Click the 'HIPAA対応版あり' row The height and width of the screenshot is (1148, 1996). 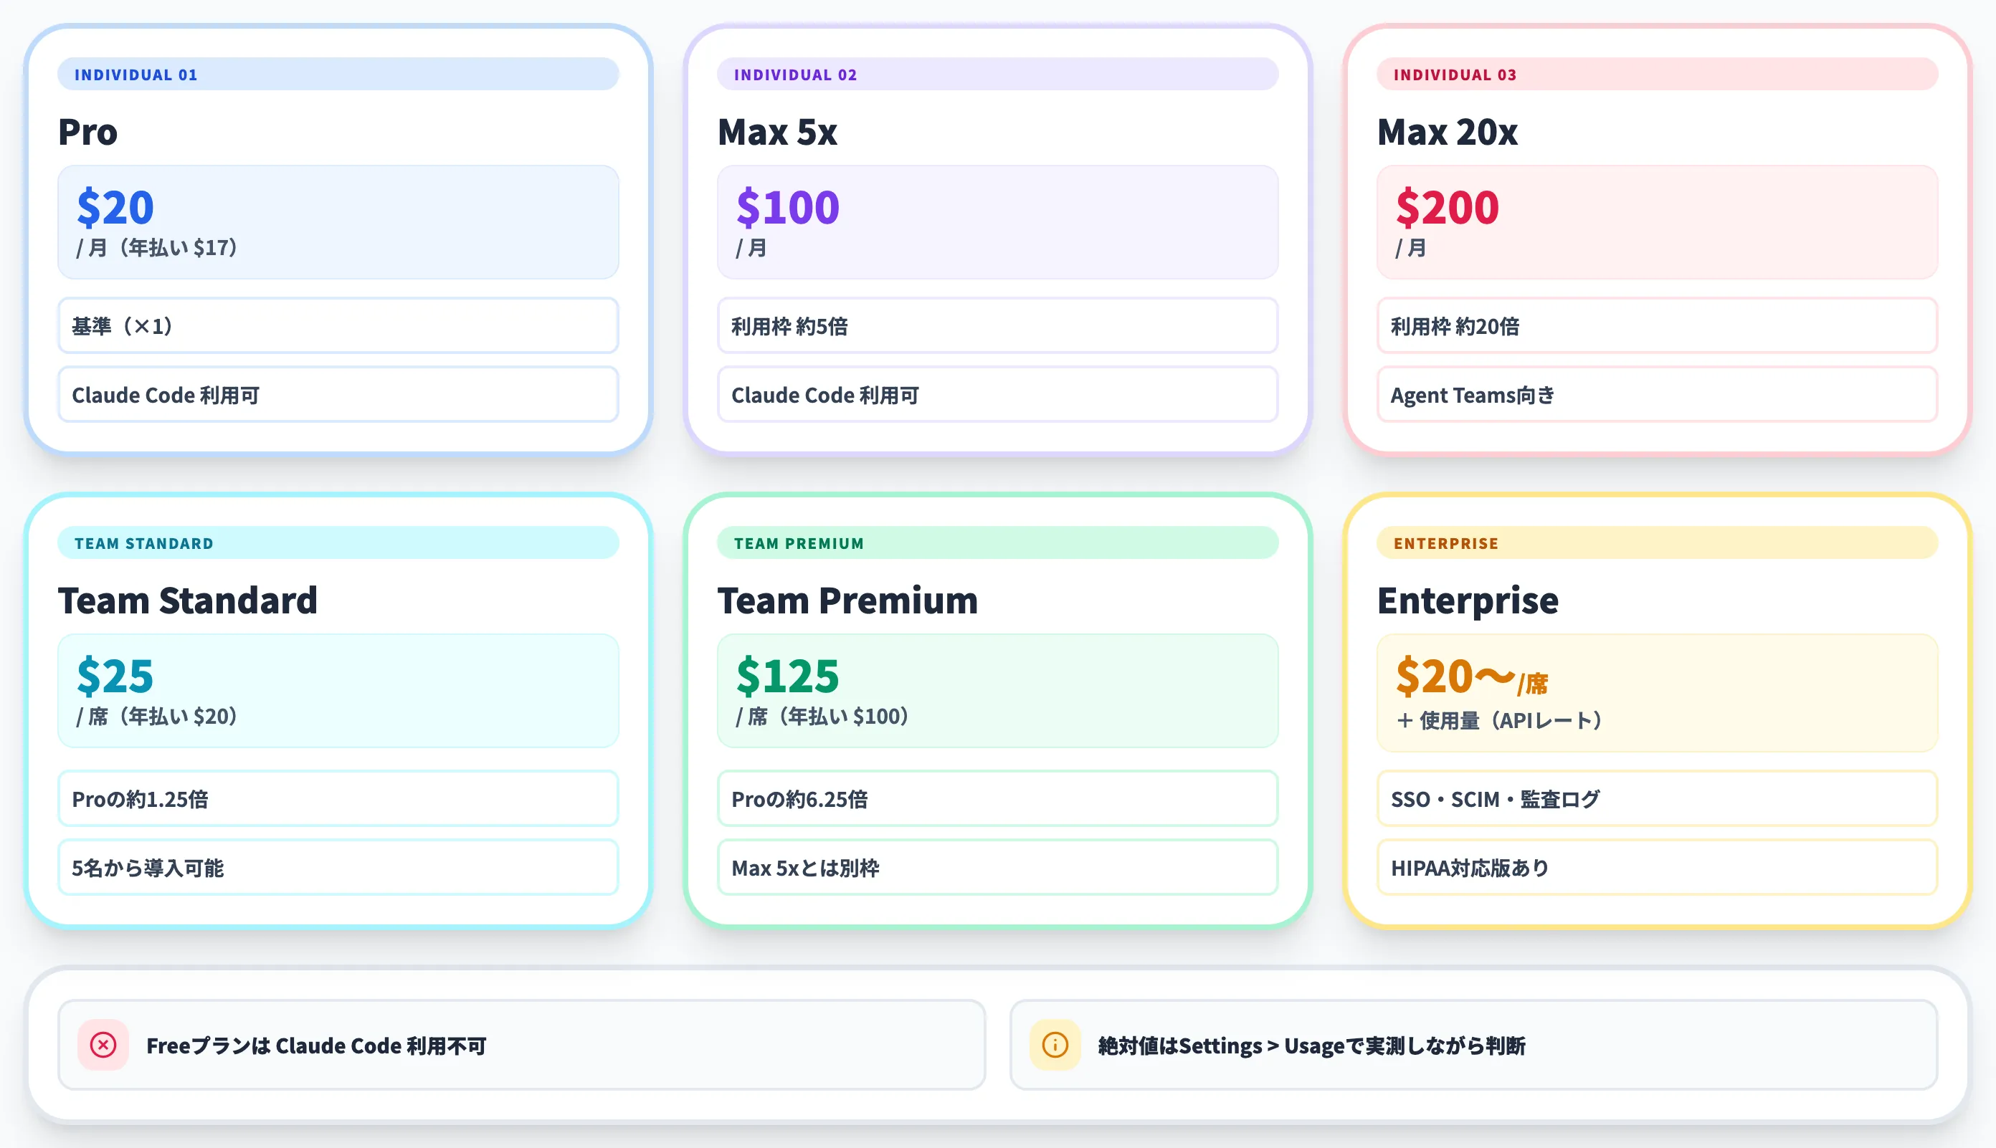pos(1656,867)
